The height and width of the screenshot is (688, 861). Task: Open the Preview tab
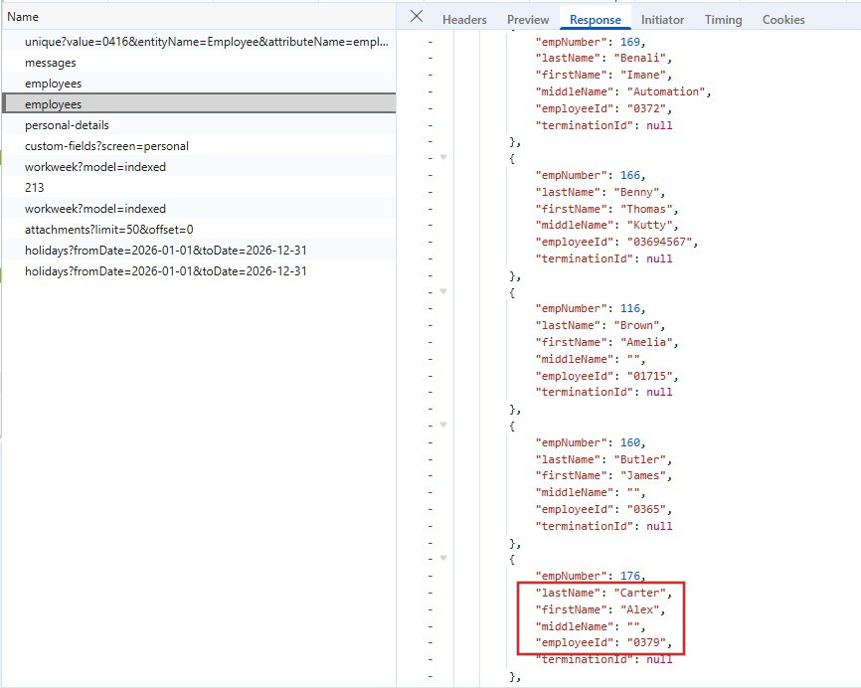point(528,20)
